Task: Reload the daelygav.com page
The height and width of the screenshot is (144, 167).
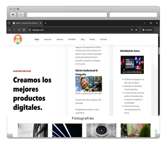Action: coord(19,30)
